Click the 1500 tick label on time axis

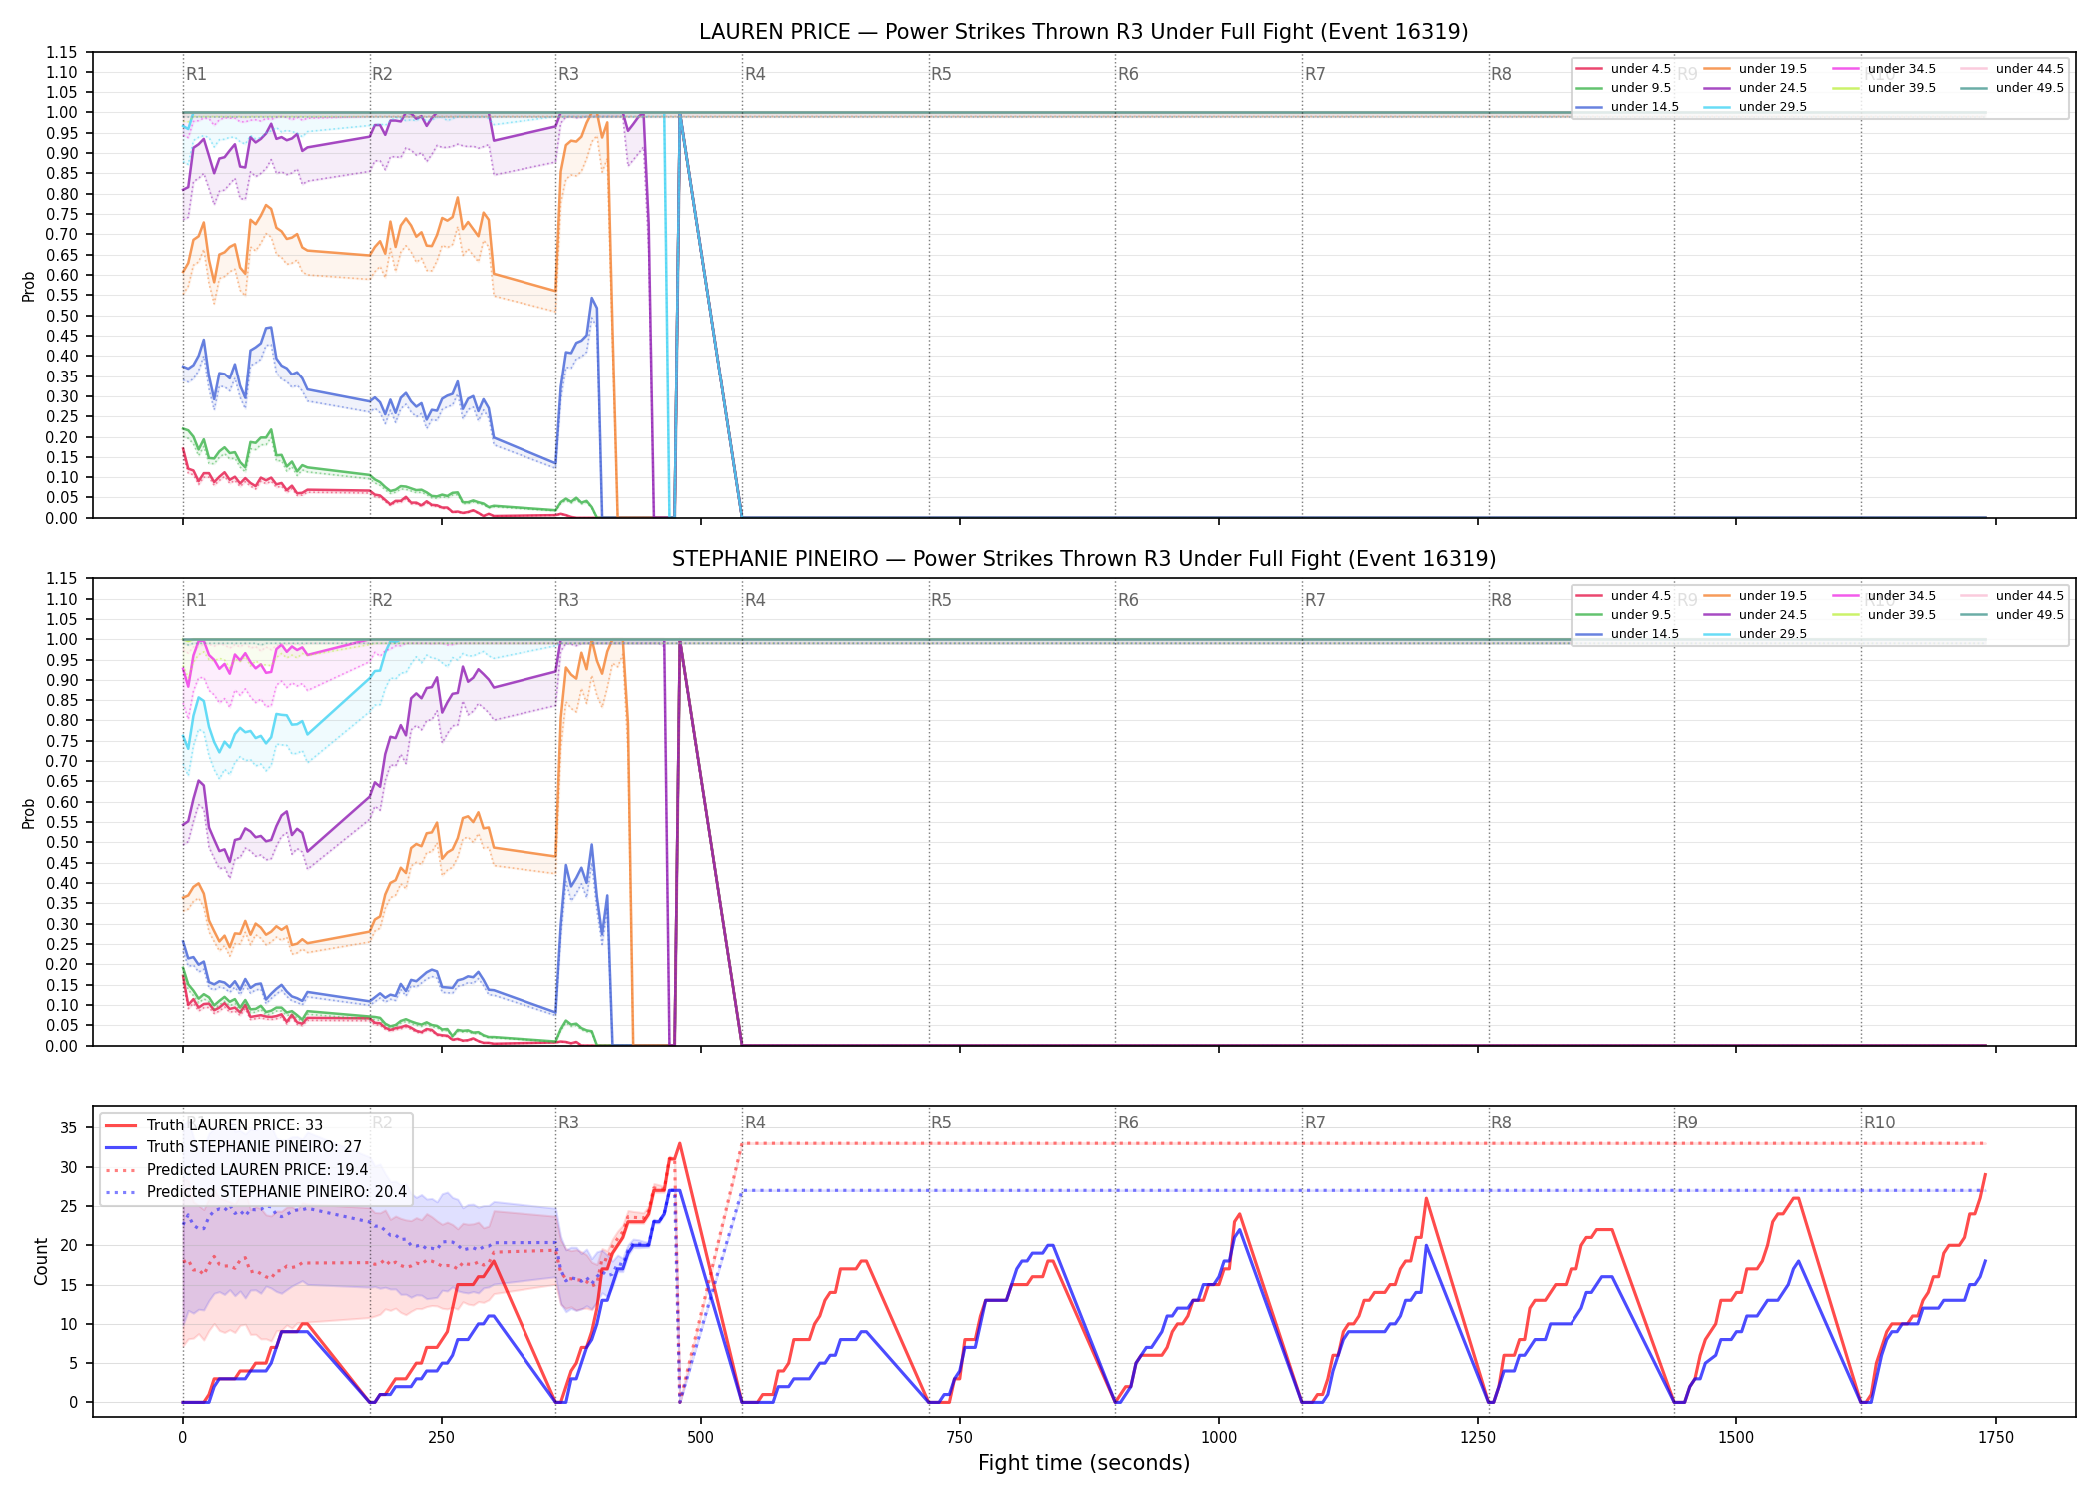1736,1438
